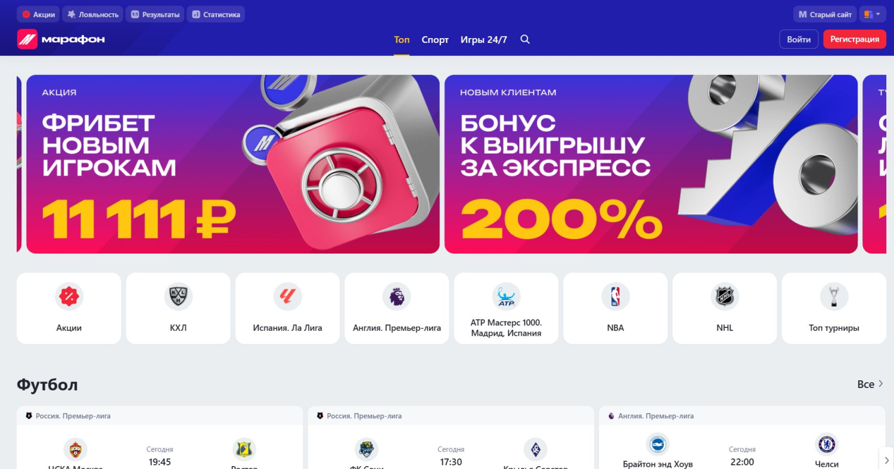Viewport: 894px width, 469px height.
Task: Open the Англия. Премьер-лига icon tile
Action: tap(397, 308)
